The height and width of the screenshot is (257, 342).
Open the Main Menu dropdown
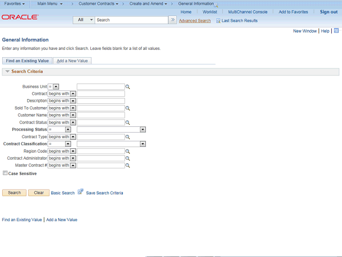tap(50, 4)
